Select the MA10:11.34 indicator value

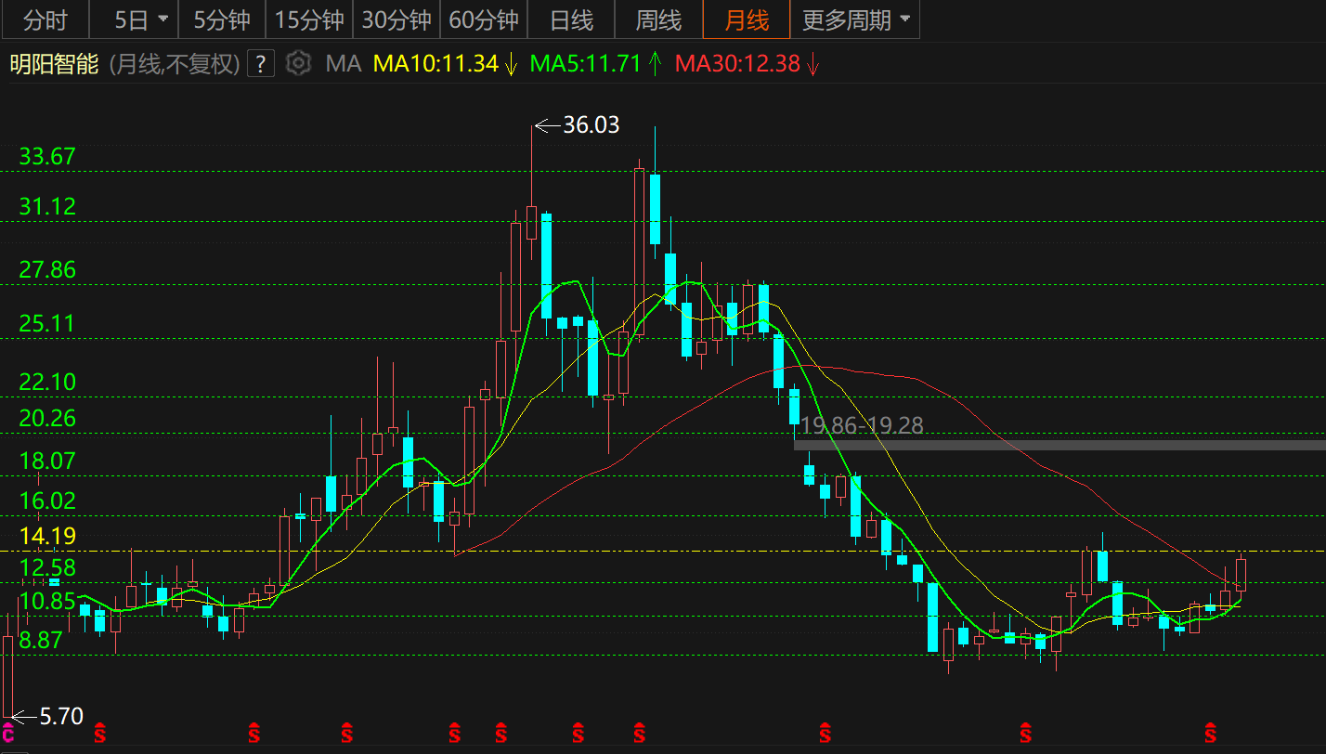pyautogui.click(x=435, y=64)
